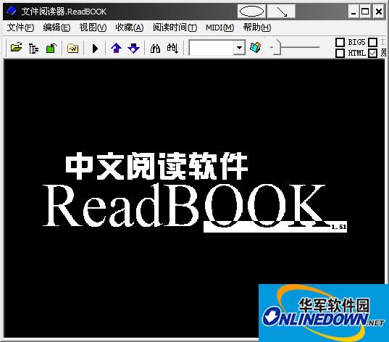Minimize the ReadBOOK window
This screenshot has height=342, width=389.
point(354,12)
